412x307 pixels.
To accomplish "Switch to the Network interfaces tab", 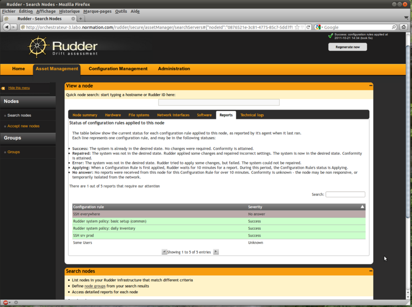I will (x=173, y=115).
